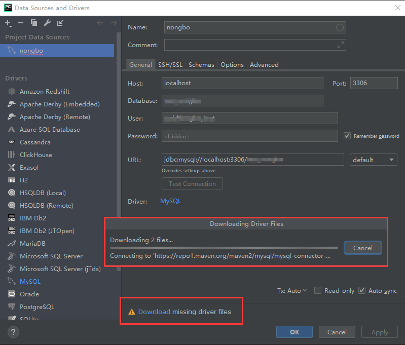Click into the User field

tap(250, 118)
